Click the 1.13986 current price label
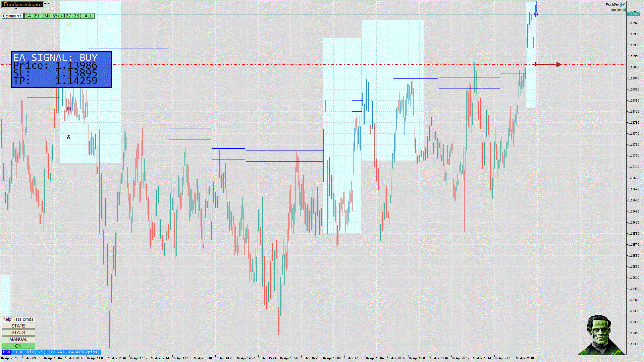The width and height of the screenshot is (644, 362). point(634,14)
